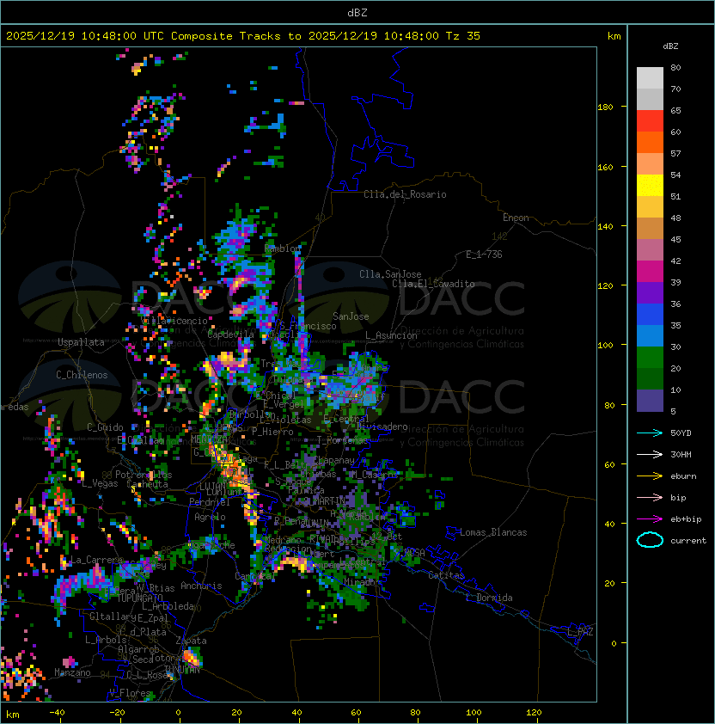Click the pink bip arrow in legend

pos(650,497)
